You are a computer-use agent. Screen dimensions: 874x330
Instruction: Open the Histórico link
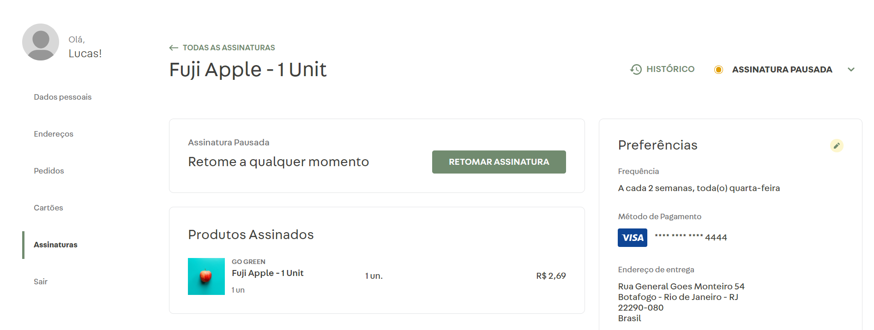(x=670, y=69)
